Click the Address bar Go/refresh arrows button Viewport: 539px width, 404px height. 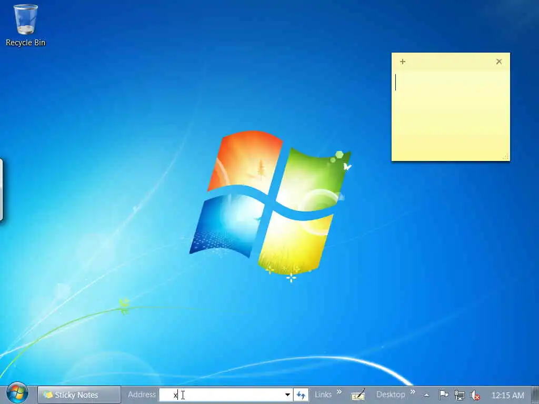coord(301,395)
